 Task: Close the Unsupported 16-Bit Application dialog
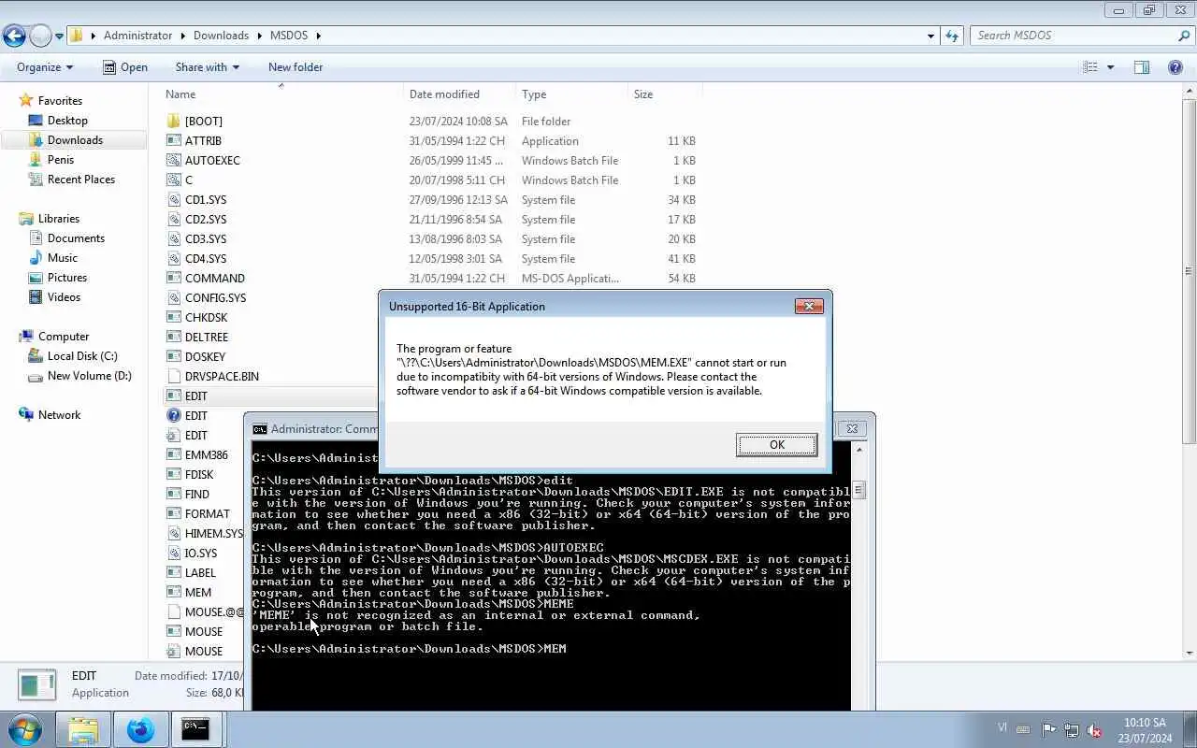[x=809, y=306]
